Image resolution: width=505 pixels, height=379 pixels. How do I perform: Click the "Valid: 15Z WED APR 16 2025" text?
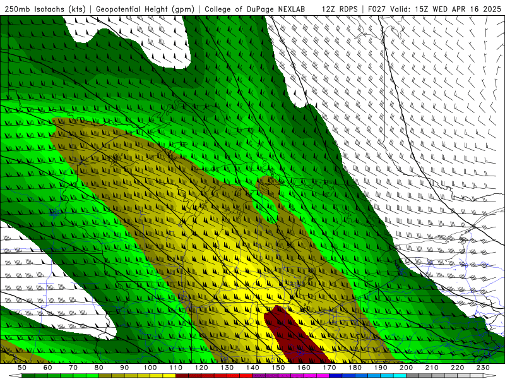(446, 9)
